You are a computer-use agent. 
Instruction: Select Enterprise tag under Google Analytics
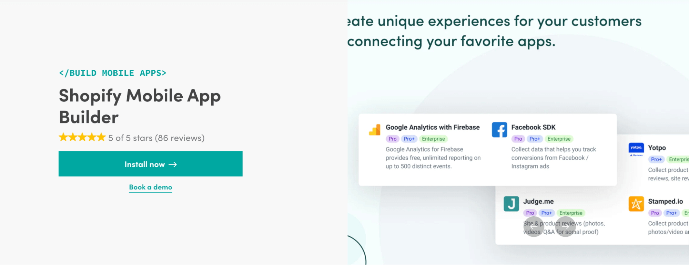433,139
